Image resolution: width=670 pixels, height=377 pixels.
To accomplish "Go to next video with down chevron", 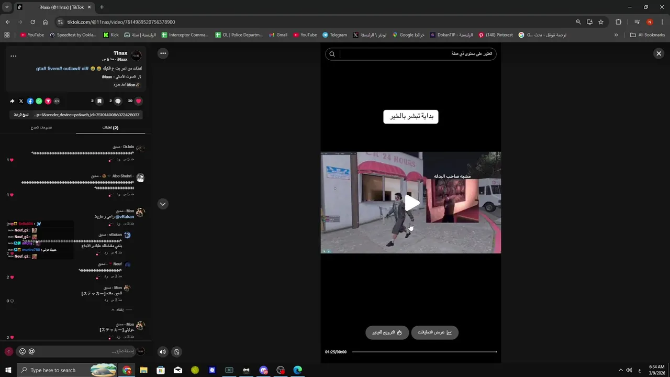I will coord(163,204).
